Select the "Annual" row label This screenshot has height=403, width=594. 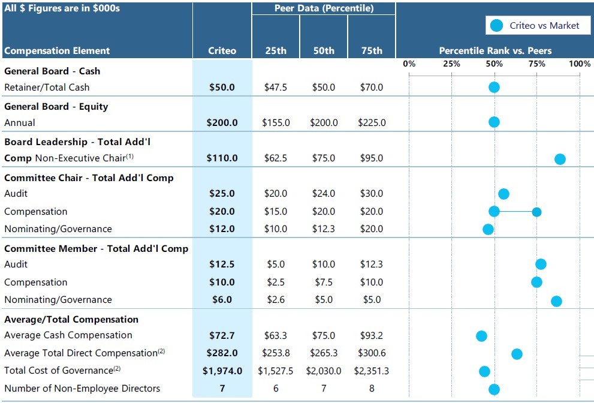click(x=20, y=122)
